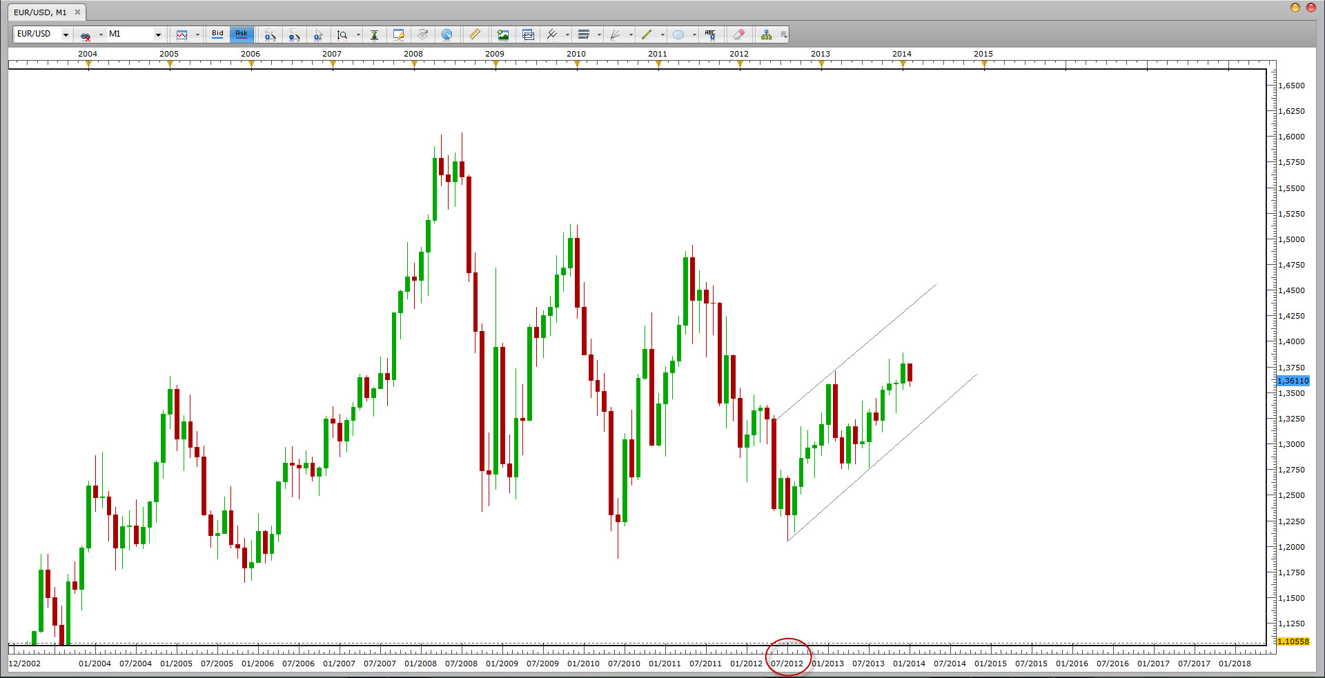Image resolution: width=1325 pixels, height=678 pixels.
Task: Click the ruler measurement tool
Action: pos(475,34)
